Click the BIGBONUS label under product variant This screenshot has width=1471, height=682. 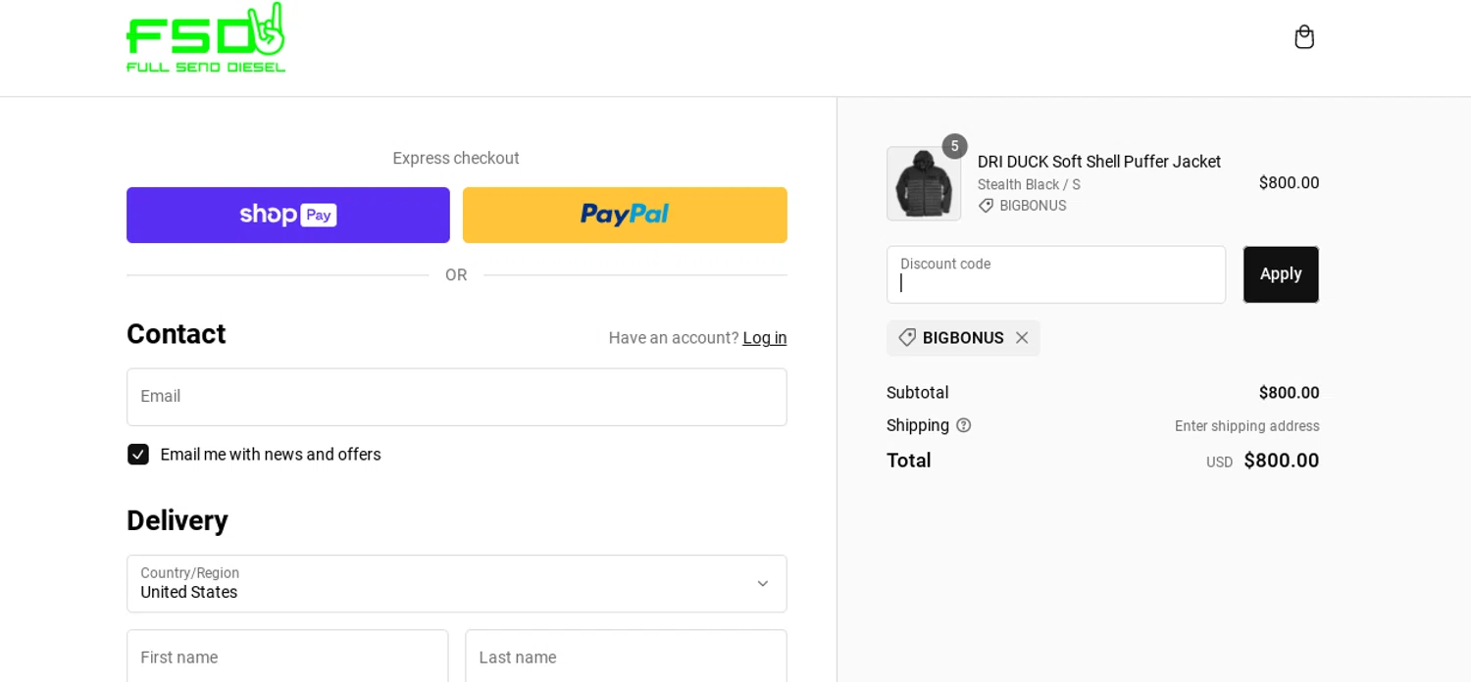coord(1033,206)
